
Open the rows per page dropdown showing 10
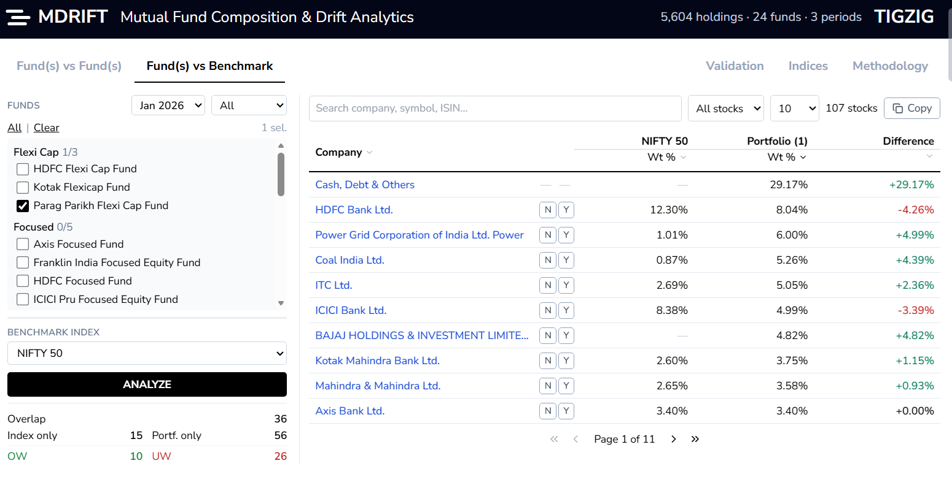pyautogui.click(x=795, y=109)
